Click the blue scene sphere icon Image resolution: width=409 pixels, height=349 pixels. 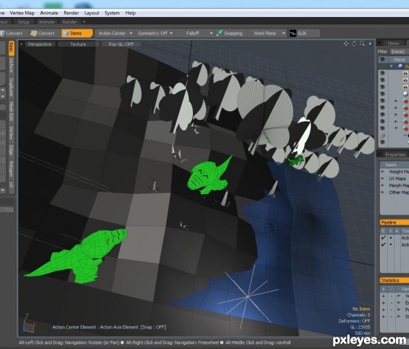[x=400, y=66]
